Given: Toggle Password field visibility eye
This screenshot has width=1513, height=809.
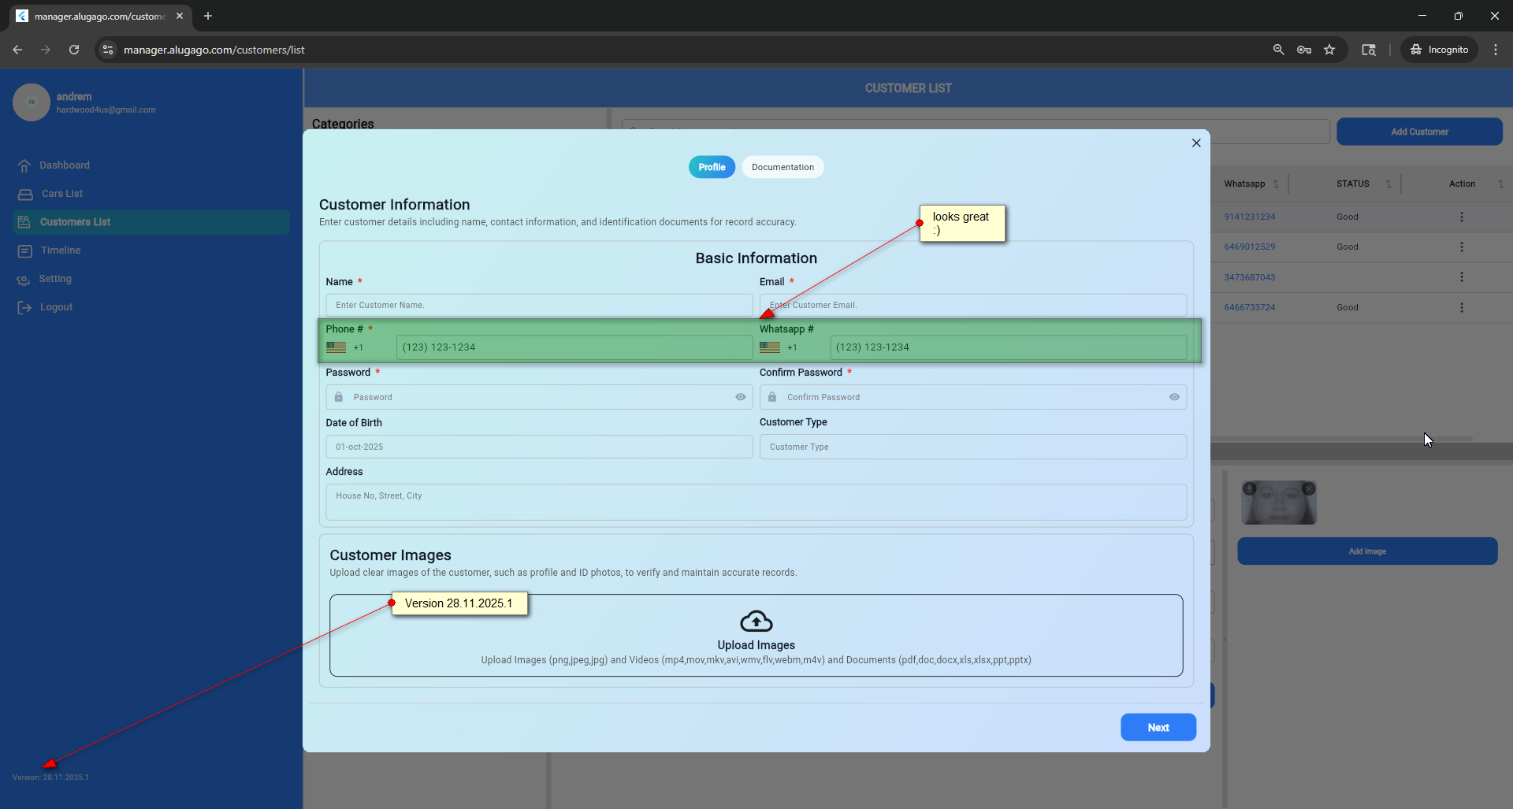Looking at the screenshot, I should [740, 397].
